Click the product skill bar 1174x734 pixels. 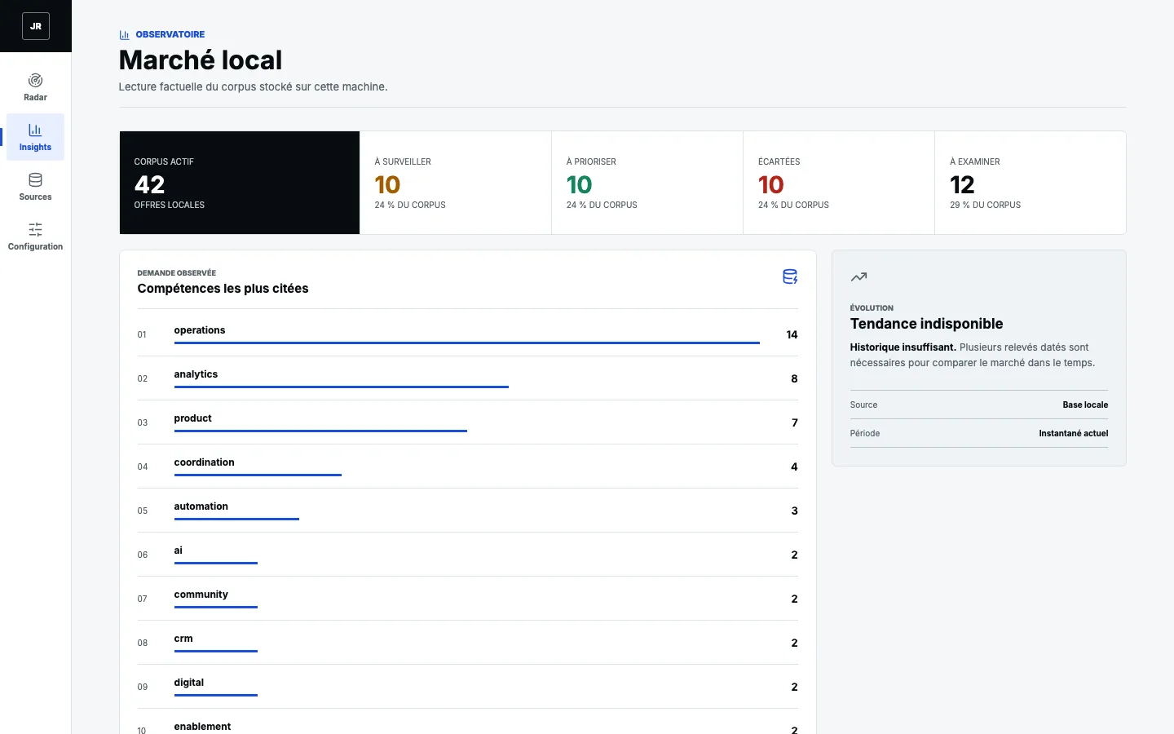pyautogui.click(x=320, y=431)
